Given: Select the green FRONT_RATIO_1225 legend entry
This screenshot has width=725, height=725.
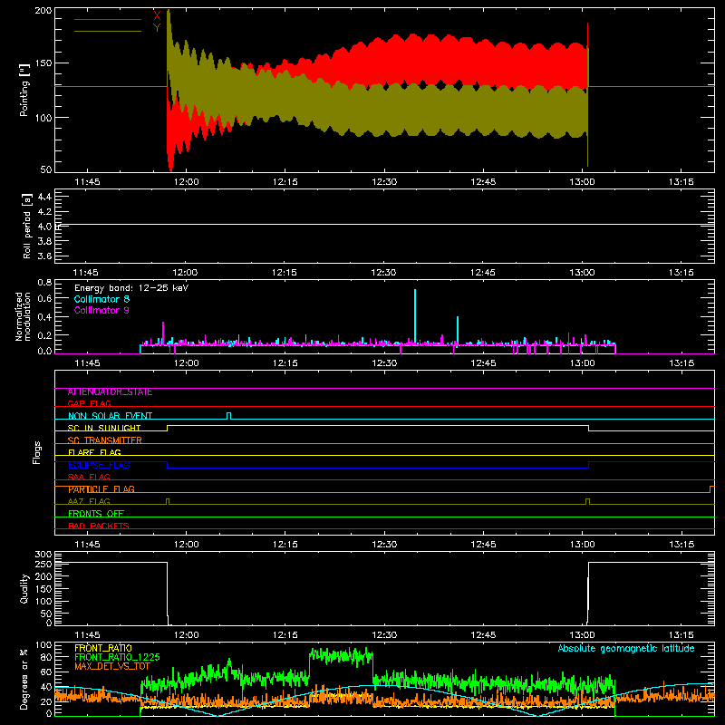Looking at the screenshot, I should coord(117,657).
